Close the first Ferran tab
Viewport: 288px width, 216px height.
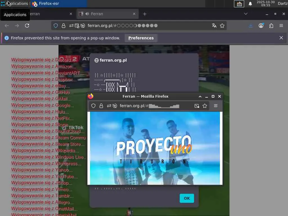[x=71, y=14]
